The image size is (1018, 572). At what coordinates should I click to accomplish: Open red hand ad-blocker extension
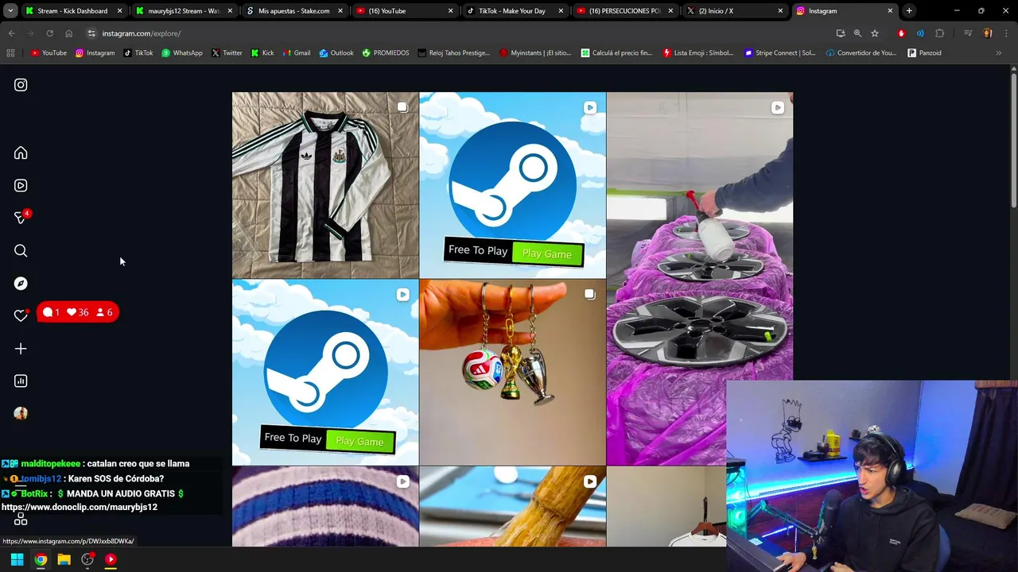click(x=901, y=33)
